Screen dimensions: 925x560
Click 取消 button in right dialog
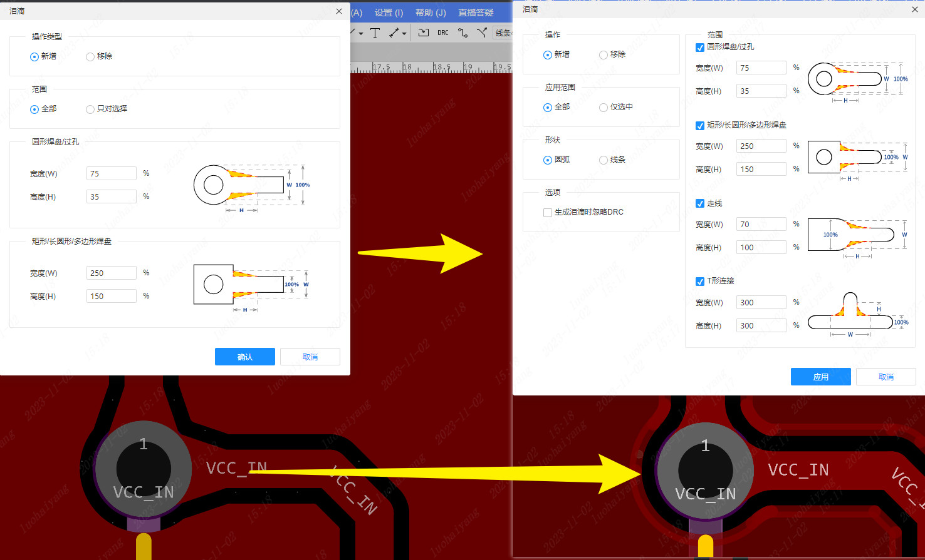point(886,377)
